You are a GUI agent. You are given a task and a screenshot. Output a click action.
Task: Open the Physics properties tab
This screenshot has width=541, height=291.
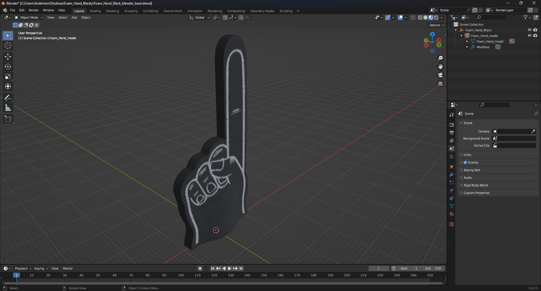click(x=452, y=190)
